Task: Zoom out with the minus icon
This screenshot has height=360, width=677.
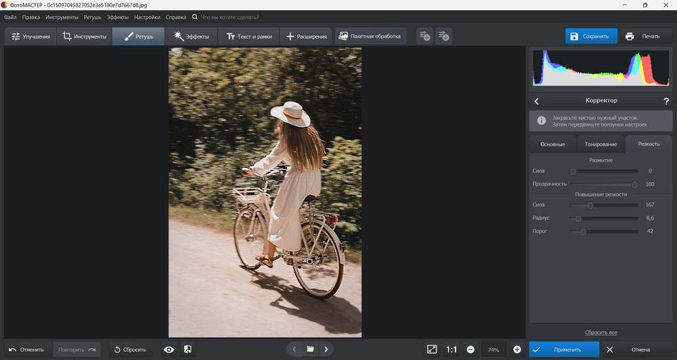Action: coord(471,349)
